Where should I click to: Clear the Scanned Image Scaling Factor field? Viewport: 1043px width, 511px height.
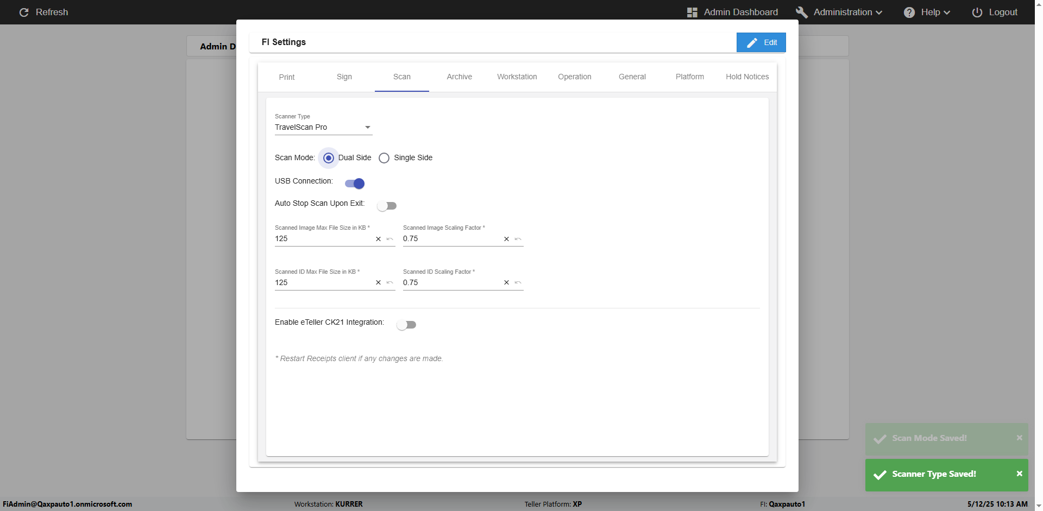click(x=507, y=239)
